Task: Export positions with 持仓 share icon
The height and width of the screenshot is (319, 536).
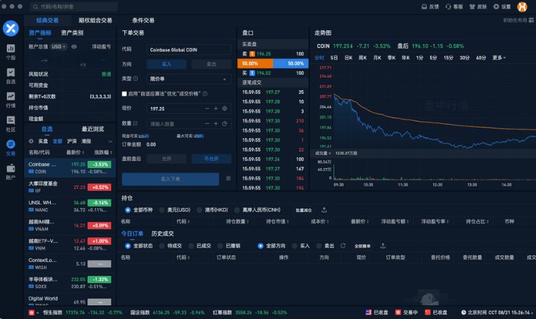Action: (x=324, y=210)
